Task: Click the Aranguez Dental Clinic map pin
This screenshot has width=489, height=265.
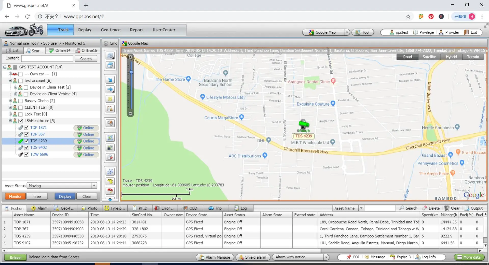Action: pos(333,81)
